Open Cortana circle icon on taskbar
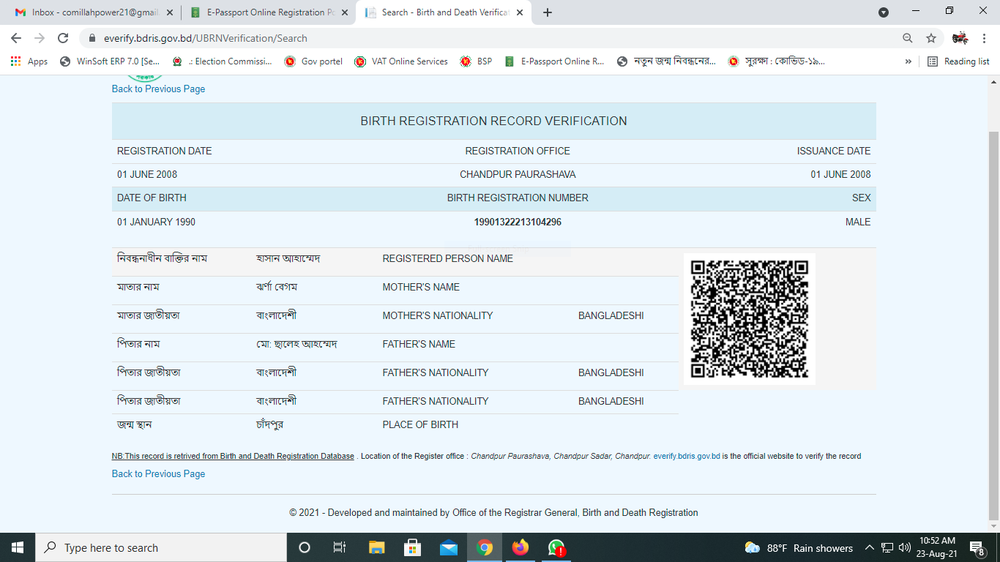This screenshot has width=1000, height=562. point(305,547)
